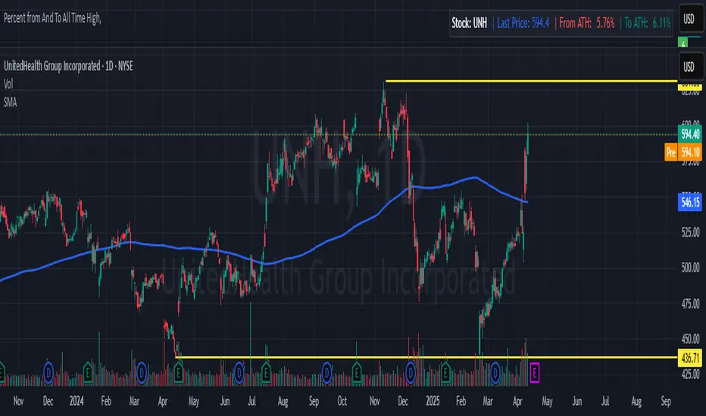Click the 2024 label on the time axis
This screenshot has height=416, width=706.
77,401
